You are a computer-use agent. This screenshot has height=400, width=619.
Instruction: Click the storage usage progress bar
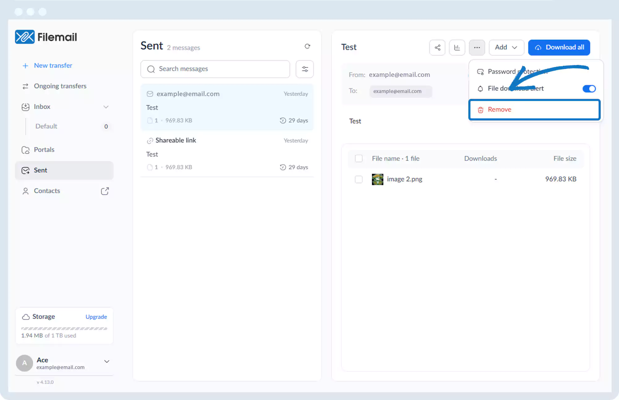(x=64, y=328)
